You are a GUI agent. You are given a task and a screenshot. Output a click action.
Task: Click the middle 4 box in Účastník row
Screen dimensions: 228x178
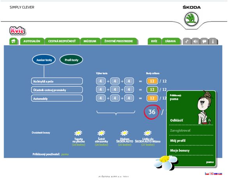115,89
